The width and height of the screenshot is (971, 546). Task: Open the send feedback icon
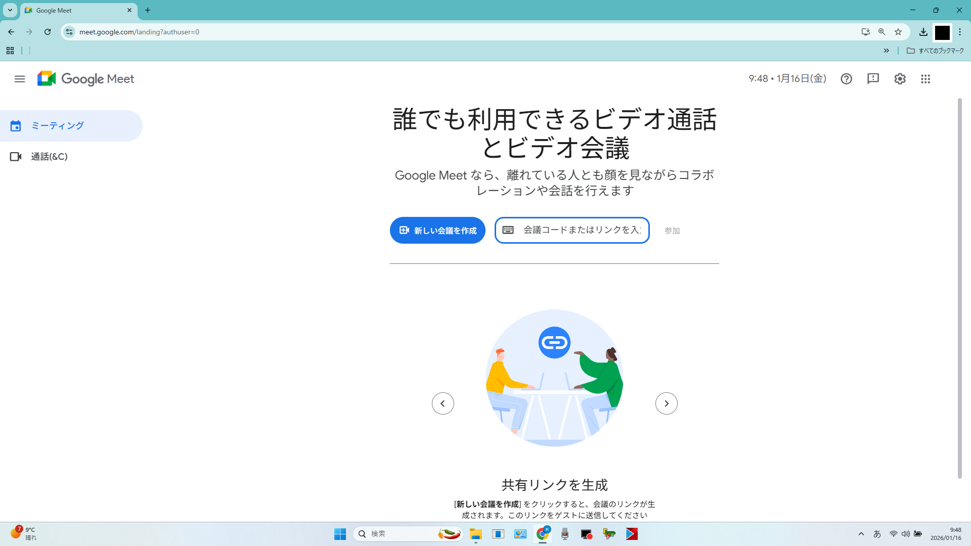tap(873, 79)
